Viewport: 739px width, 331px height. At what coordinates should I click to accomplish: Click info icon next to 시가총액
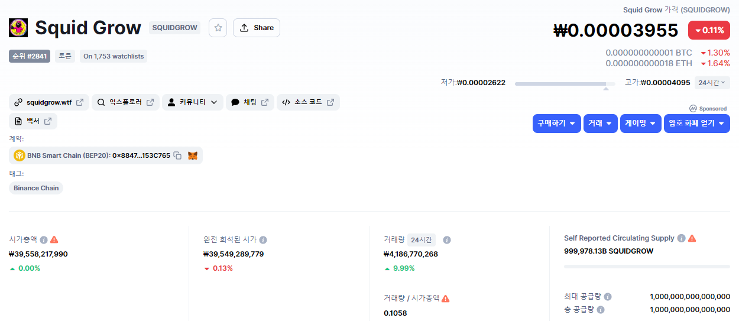click(44, 240)
